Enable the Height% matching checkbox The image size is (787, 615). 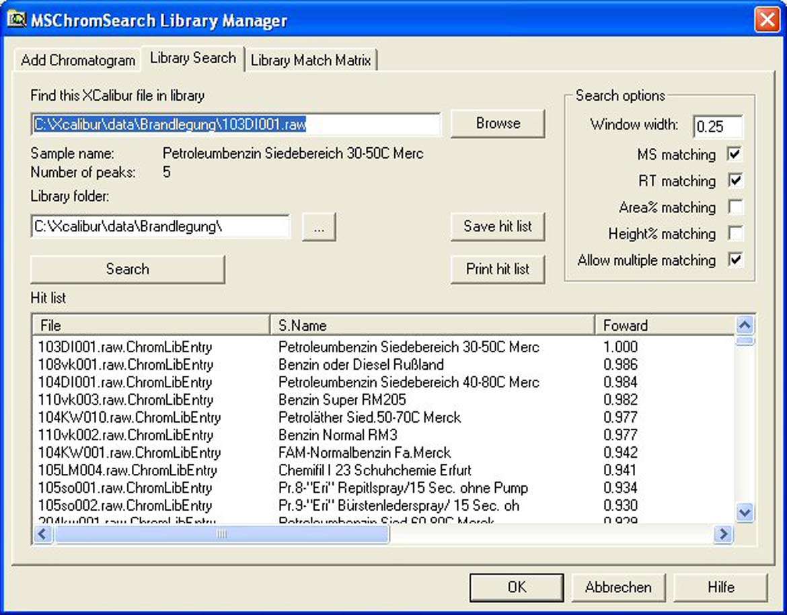click(x=735, y=234)
